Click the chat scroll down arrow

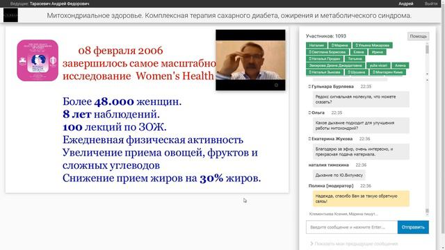tap(427, 215)
